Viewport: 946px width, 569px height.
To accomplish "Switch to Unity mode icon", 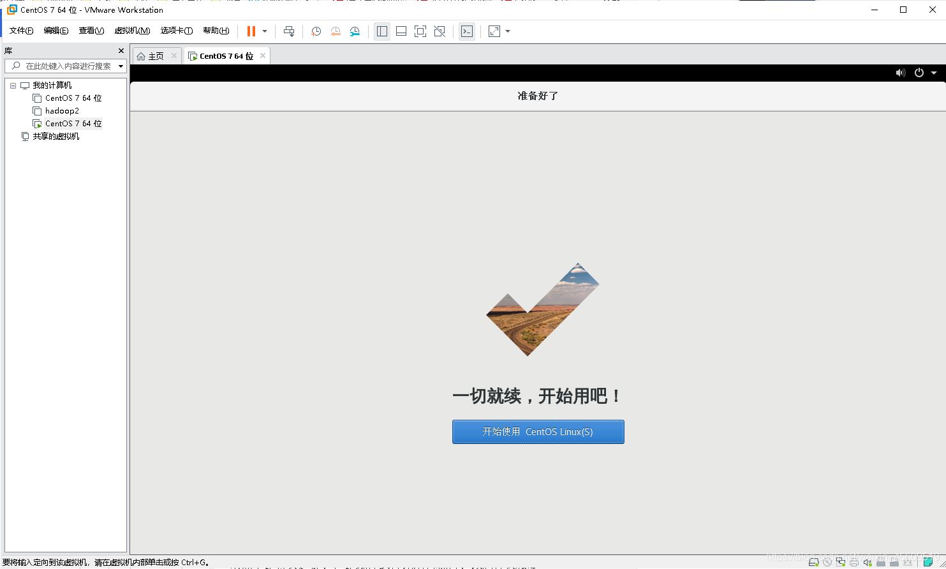I will click(x=440, y=31).
